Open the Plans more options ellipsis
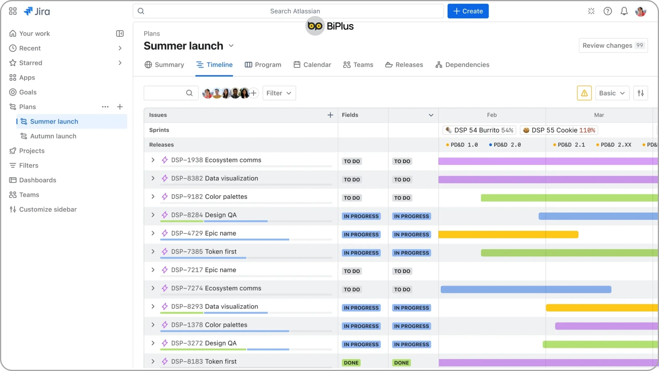This screenshot has height=371, width=659. coord(105,107)
